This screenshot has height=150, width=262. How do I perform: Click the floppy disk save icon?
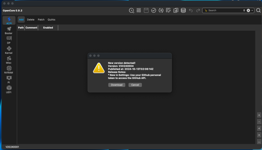pos(146,11)
